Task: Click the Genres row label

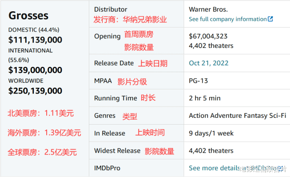Action: tap(105, 116)
